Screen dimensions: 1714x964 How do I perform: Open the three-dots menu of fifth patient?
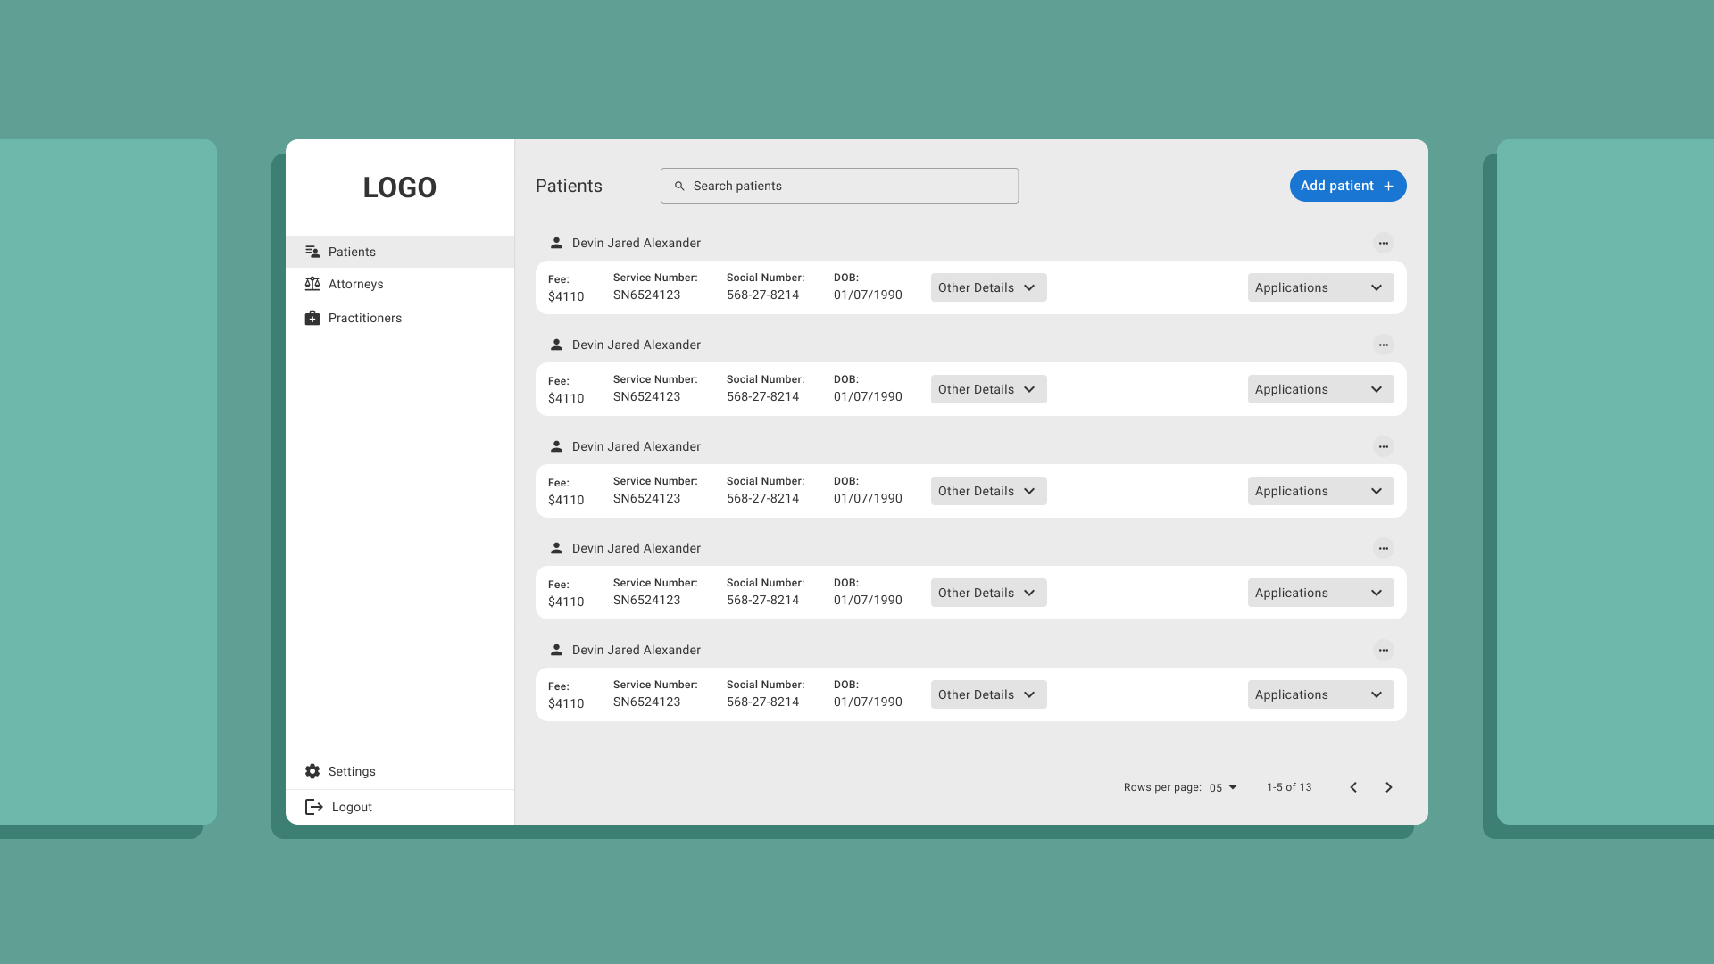click(1384, 650)
